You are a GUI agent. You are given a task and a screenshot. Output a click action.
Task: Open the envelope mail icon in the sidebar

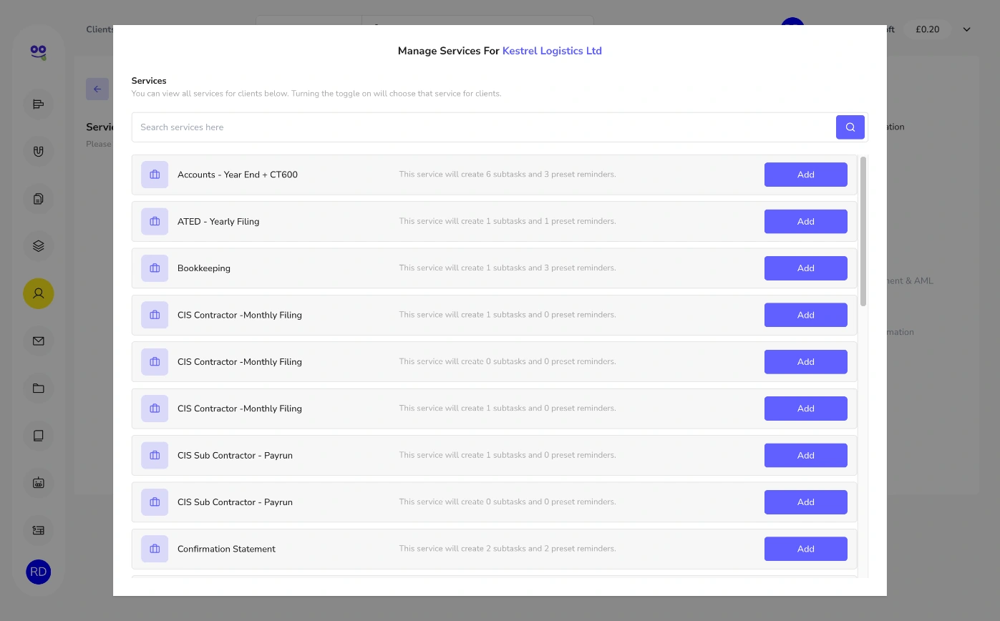[39, 341]
